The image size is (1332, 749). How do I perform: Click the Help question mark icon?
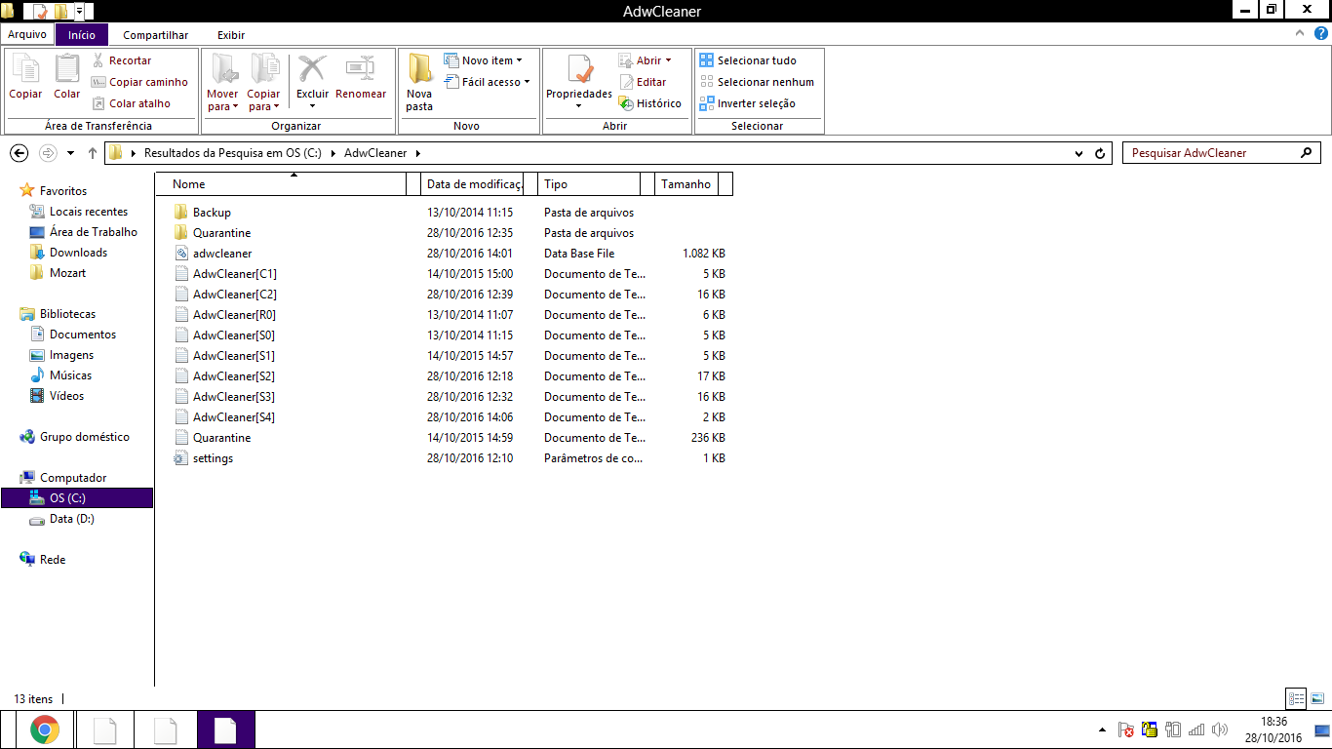(x=1320, y=33)
